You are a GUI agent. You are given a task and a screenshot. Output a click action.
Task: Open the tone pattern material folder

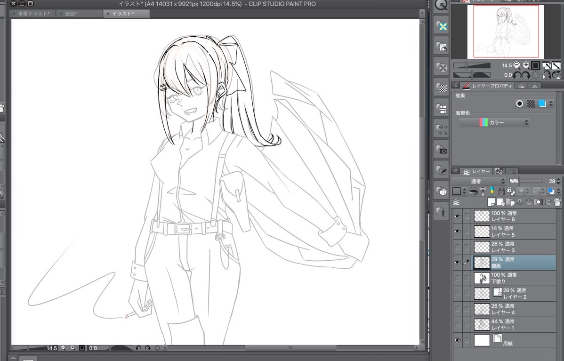[441, 88]
